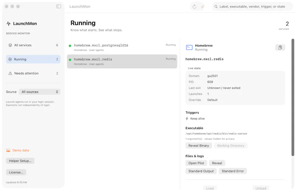The image size is (295, 190).
Task: Copy service details with clipboard icon
Action: (x=280, y=48)
